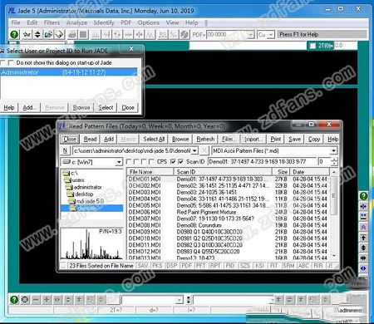Click the Scan ID text field
Image resolution: width=374 pixels, height=324 pixels.
pos(262,161)
